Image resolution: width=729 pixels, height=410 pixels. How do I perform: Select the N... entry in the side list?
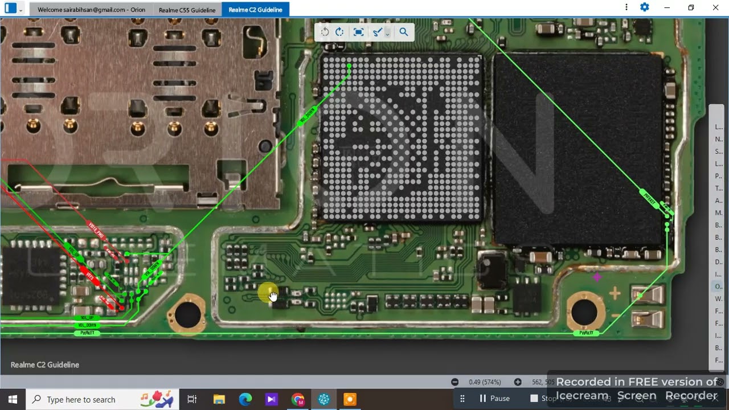pyautogui.click(x=718, y=140)
